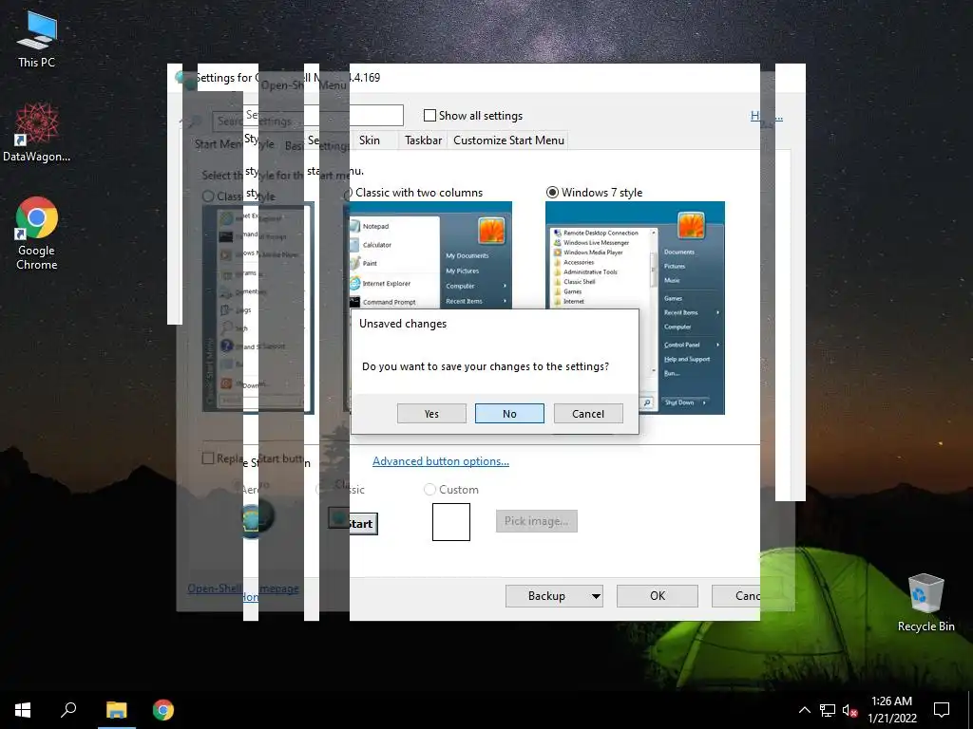973x729 pixels.
Task: Click the custom button image preview box
Action: point(451,522)
